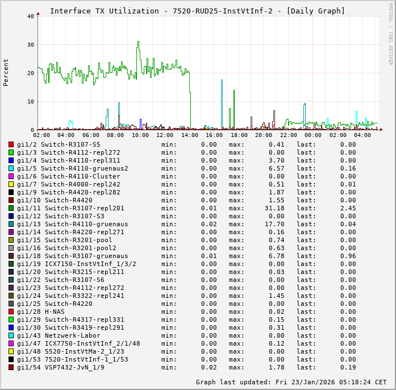This screenshot has width=396, height=390.
Task: Click the RRDTOOL / TOBI OETIKER watermark
Action: [x=391, y=33]
